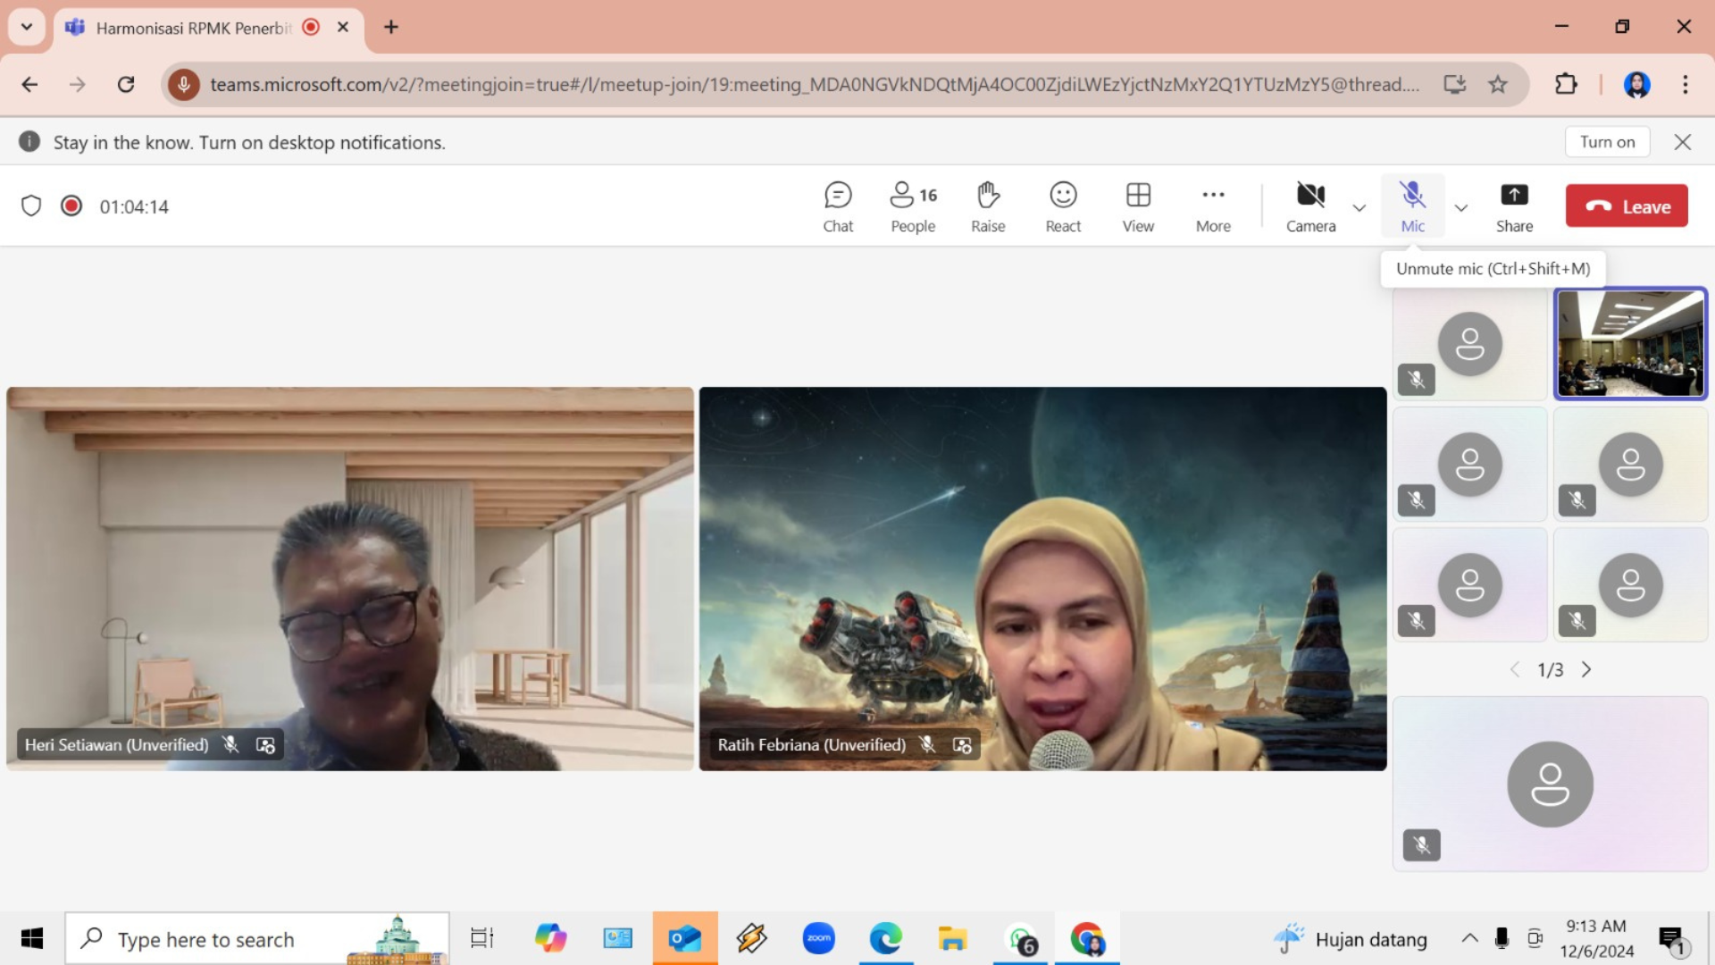1715x965 pixels.
Task: Bookmark this page with the star
Action: click(1498, 84)
